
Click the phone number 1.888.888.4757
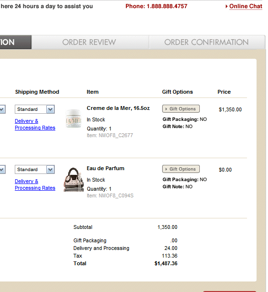[167, 6]
